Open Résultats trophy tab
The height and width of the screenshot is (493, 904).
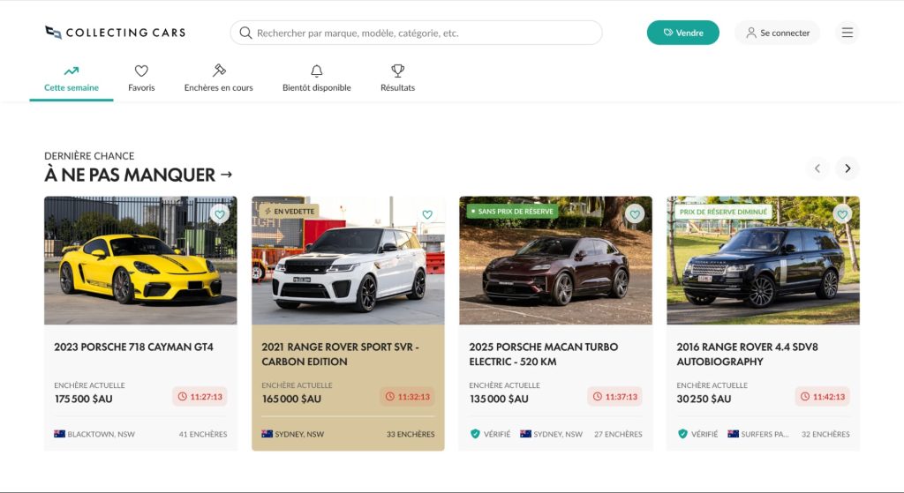pyautogui.click(x=398, y=78)
